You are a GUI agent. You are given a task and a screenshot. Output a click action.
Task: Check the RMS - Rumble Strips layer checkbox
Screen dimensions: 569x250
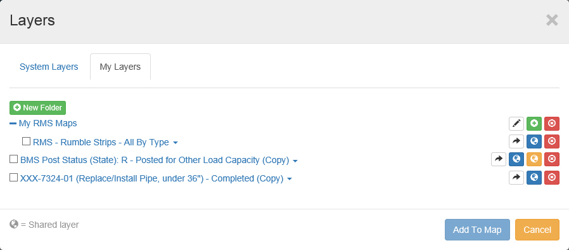click(x=26, y=141)
